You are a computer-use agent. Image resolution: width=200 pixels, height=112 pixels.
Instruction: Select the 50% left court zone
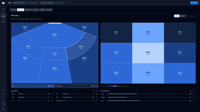(x=28, y=47)
